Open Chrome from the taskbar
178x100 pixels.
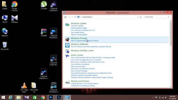coord(43,97)
